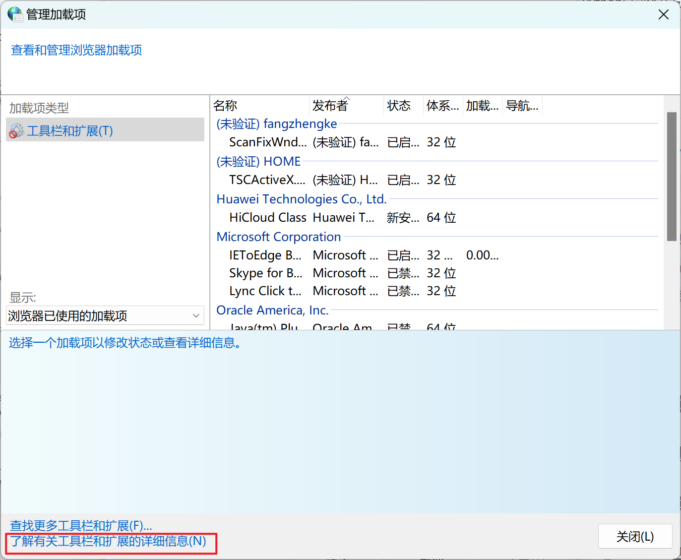The image size is (681, 560).
Task: Click the 体系... column header
Action: [442, 105]
